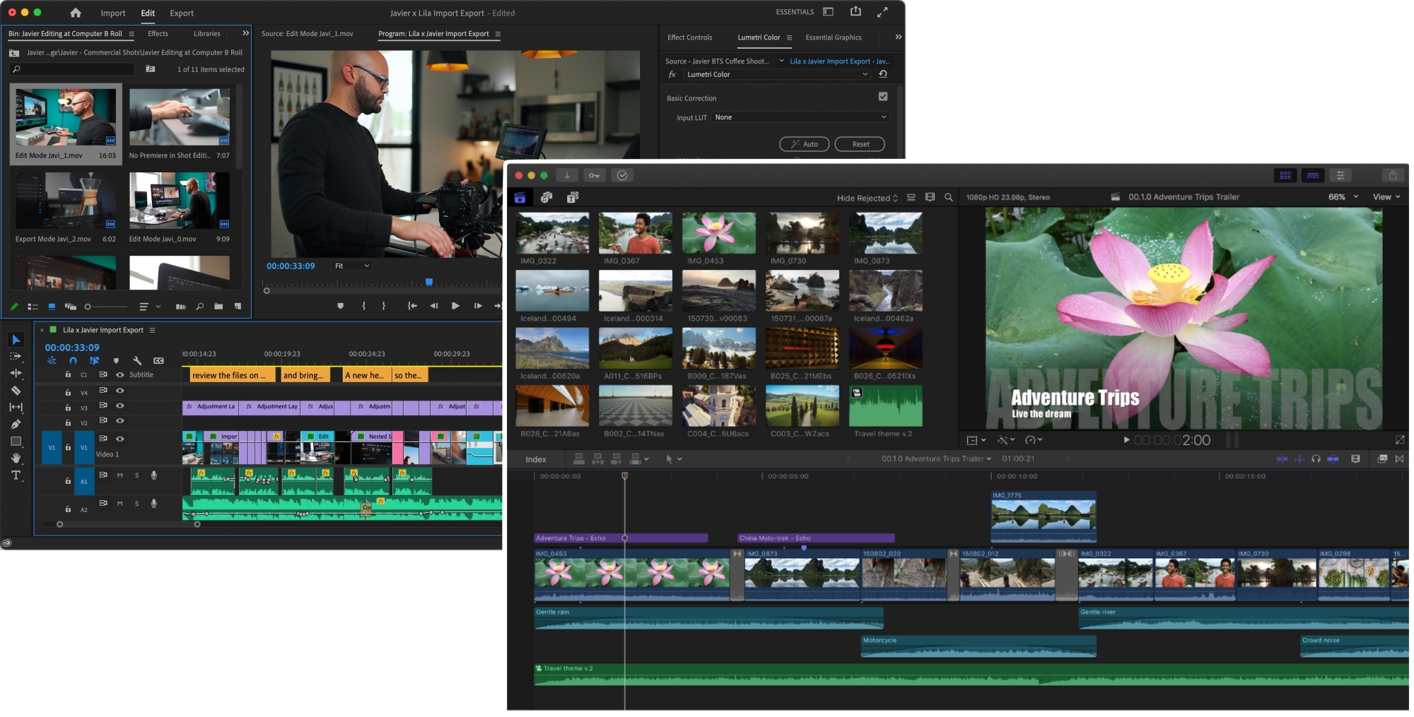Open Final Cut retime speedometer menu
1414x717 pixels.
pyautogui.click(x=1034, y=440)
